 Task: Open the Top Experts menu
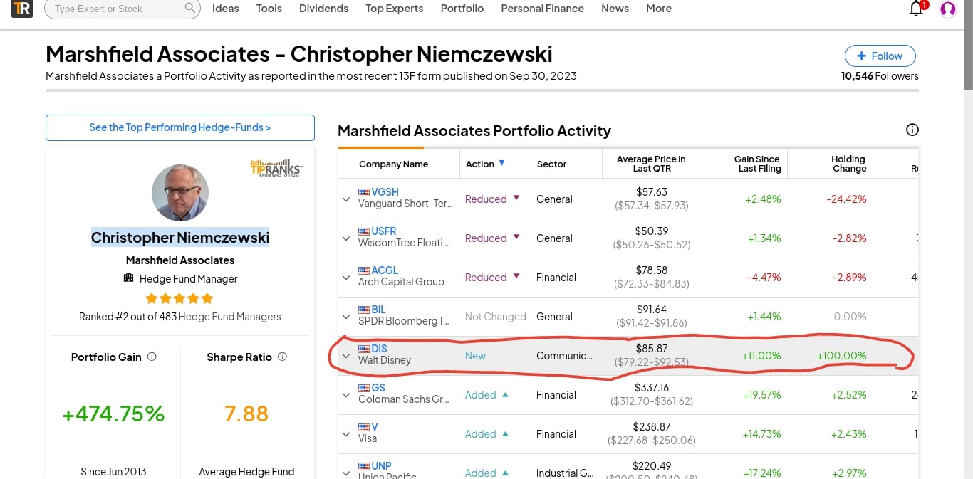tap(394, 9)
